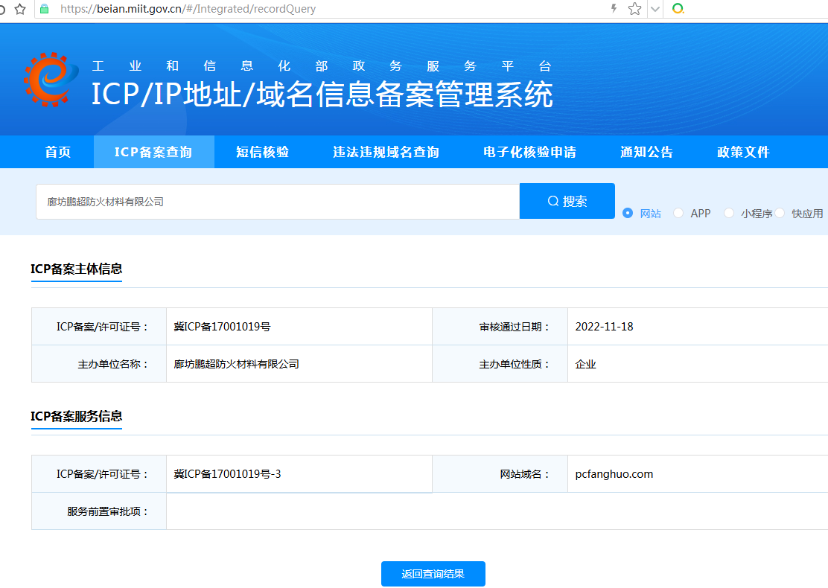Click the blue 搜索 button
The image size is (828, 588).
tap(567, 201)
